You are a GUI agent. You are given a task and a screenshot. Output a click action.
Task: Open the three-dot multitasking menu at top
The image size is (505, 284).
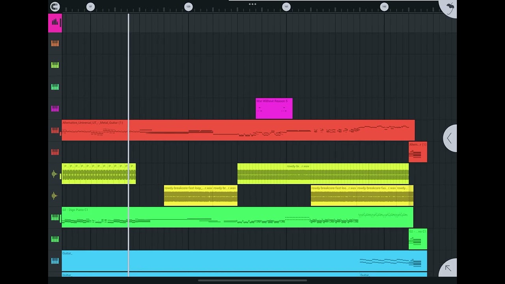[x=252, y=4]
